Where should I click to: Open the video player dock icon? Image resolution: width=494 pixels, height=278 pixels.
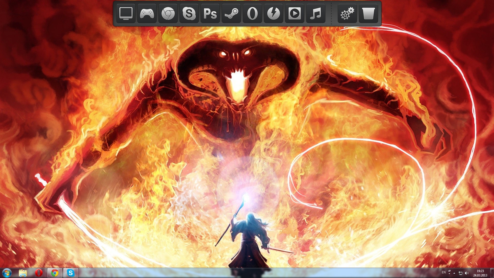[x=295, y=13]
